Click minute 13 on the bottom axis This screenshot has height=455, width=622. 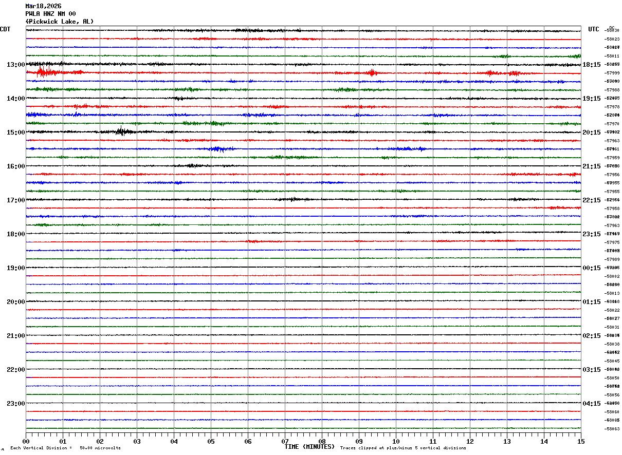coord(507,441)
